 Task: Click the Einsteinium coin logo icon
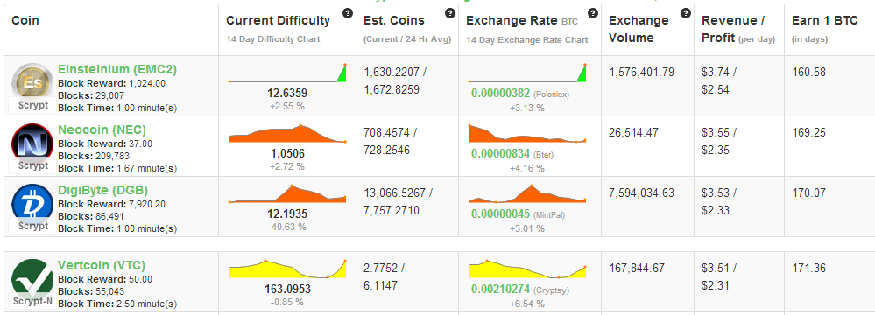point(32,84)
